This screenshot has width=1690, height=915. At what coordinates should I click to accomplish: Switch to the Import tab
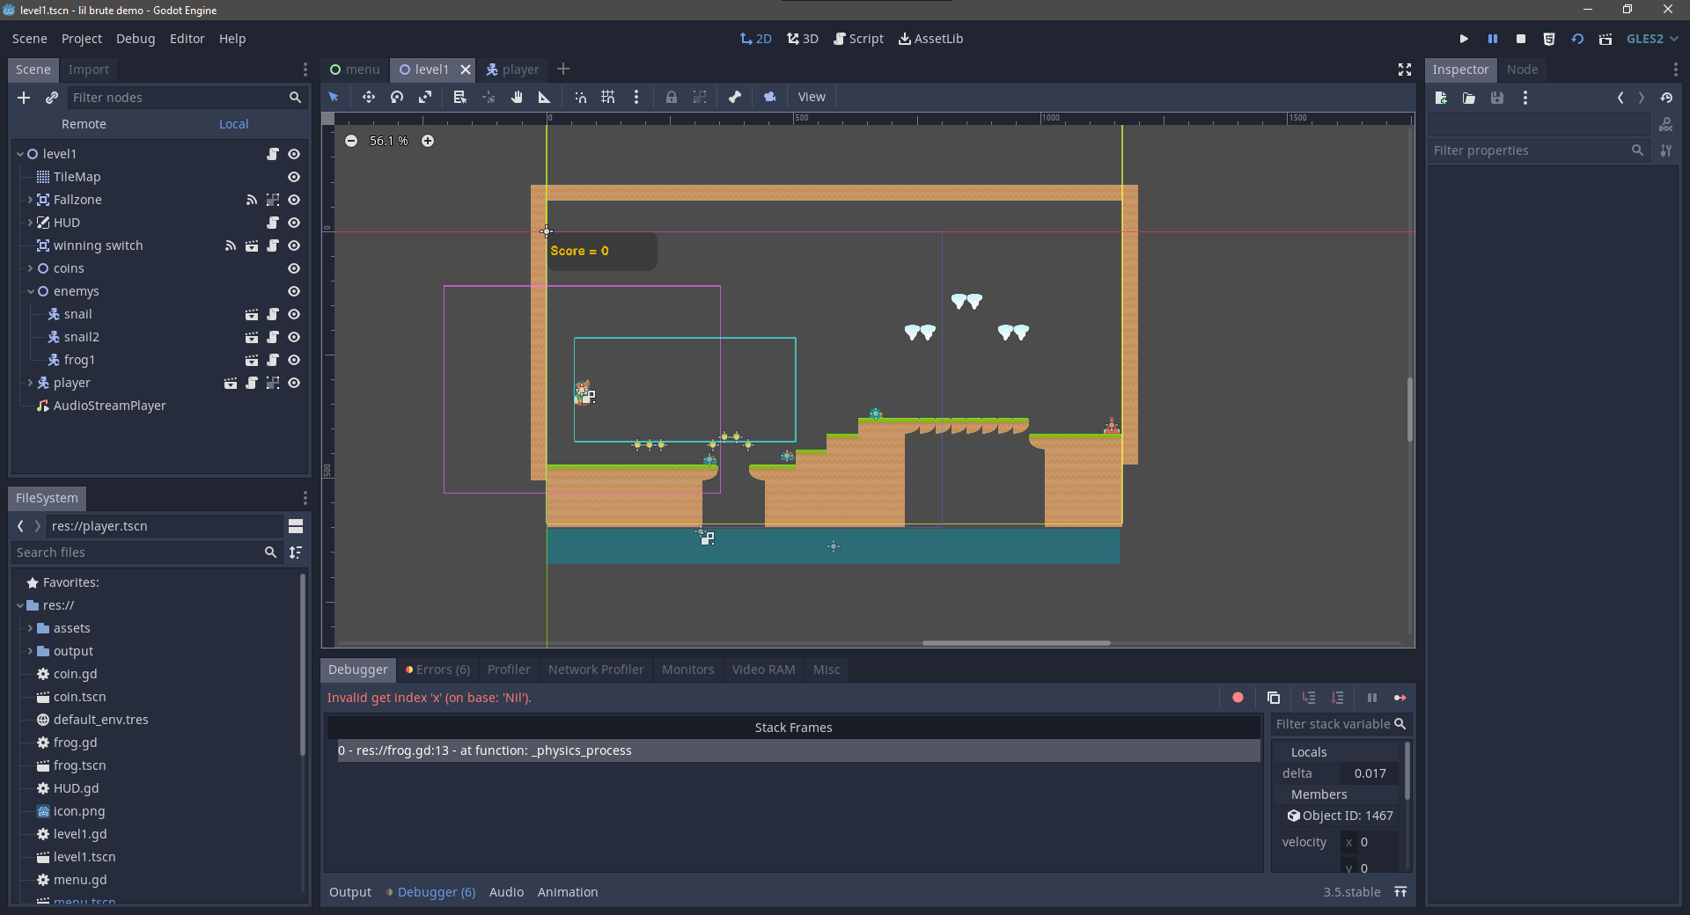click(x=89, y=70)
